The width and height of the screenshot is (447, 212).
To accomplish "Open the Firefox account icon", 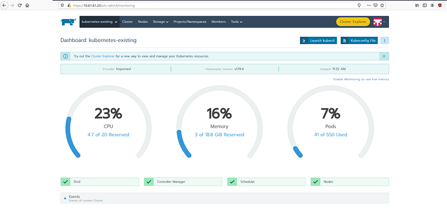I will [x=432, y=5].
